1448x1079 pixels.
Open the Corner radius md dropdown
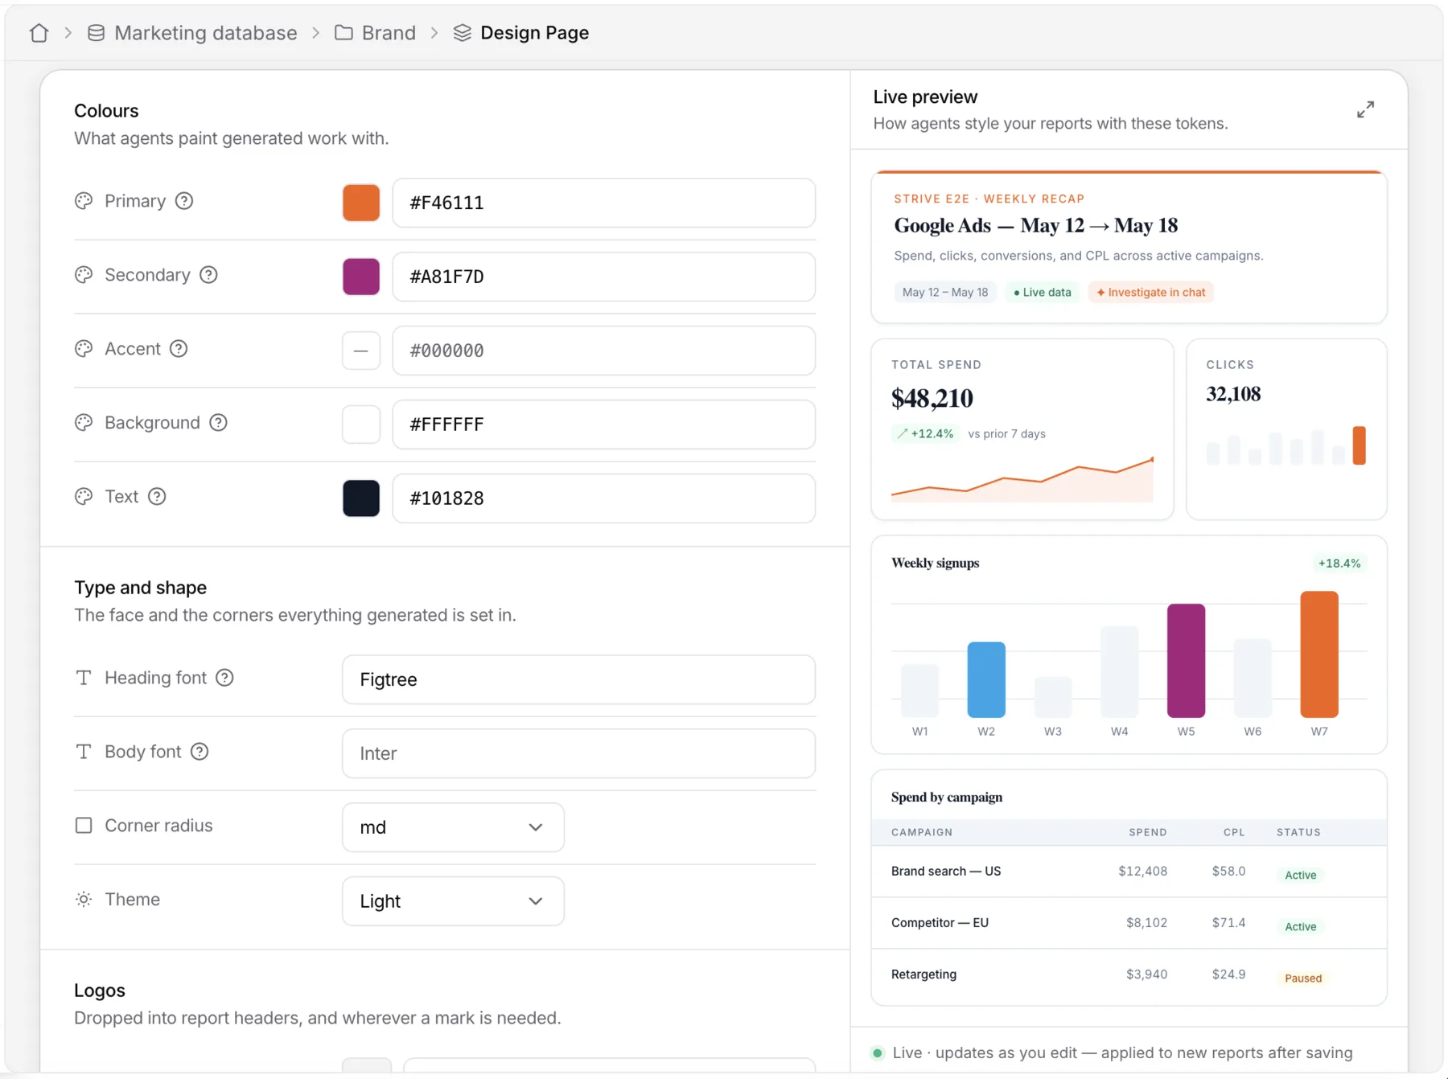coord(453,827)
